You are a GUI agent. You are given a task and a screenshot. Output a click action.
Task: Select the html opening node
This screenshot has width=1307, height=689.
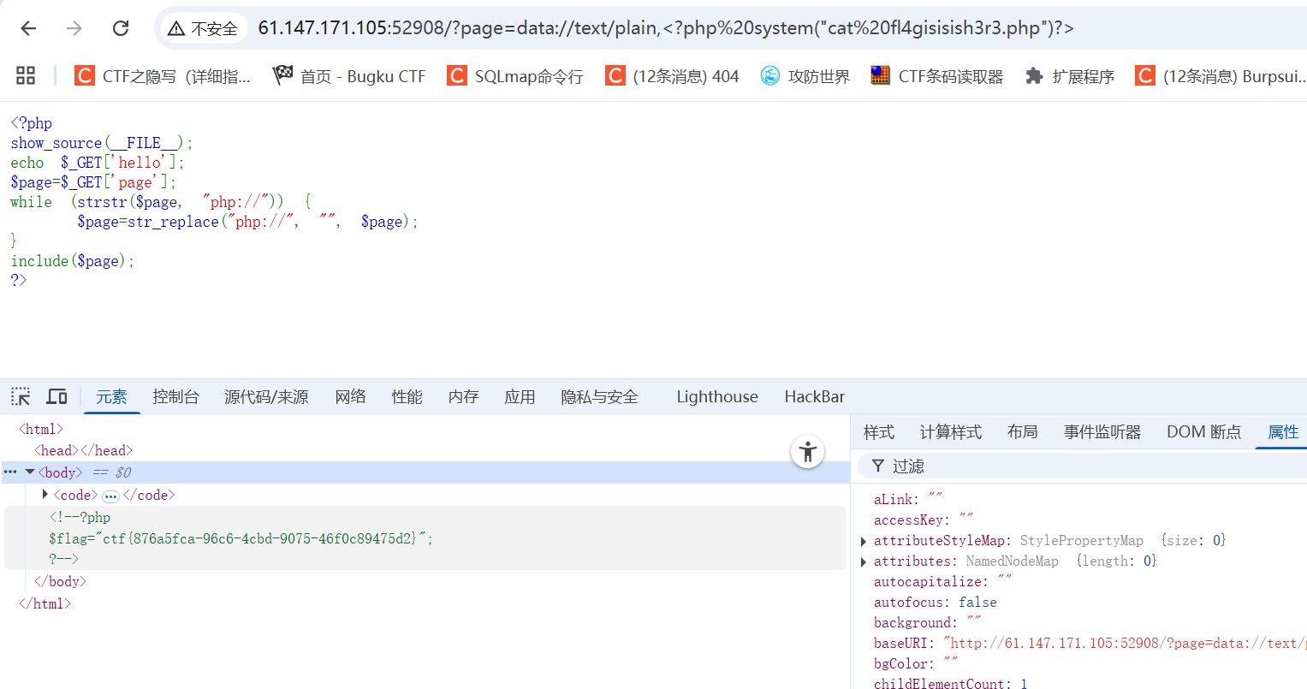41,429
